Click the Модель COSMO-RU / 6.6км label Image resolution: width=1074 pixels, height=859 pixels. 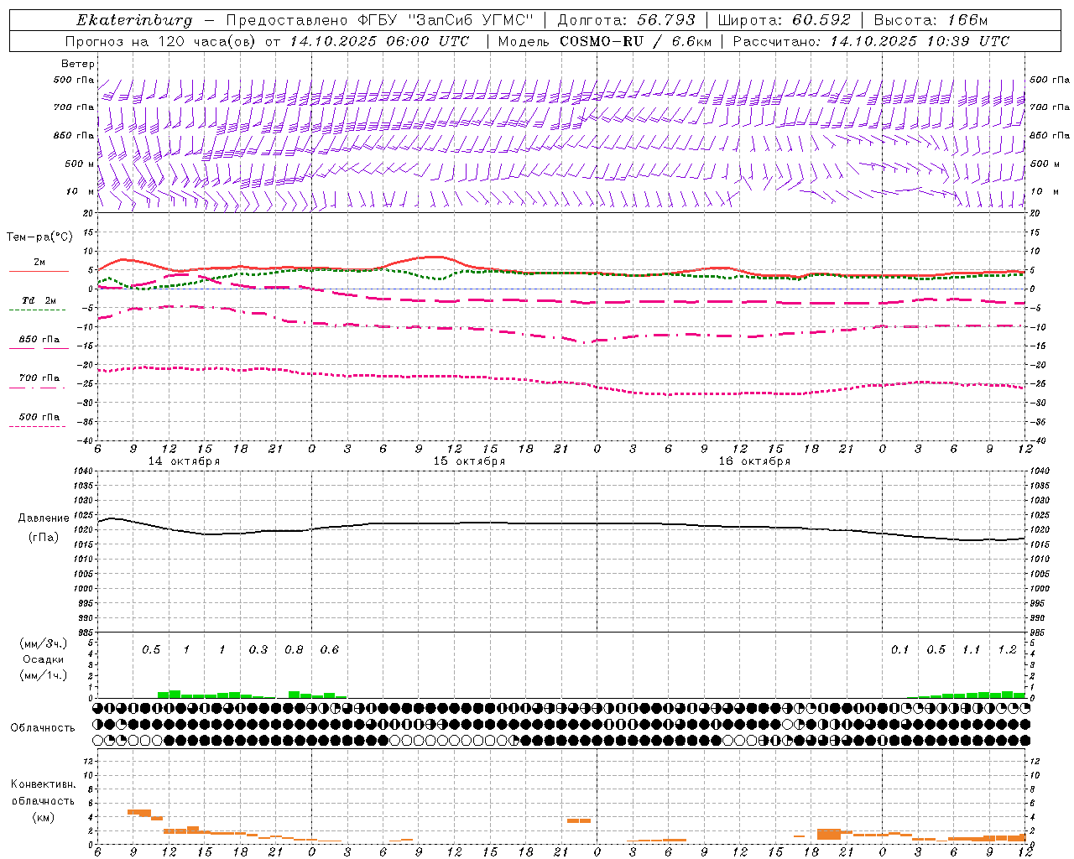pos(604,41)
